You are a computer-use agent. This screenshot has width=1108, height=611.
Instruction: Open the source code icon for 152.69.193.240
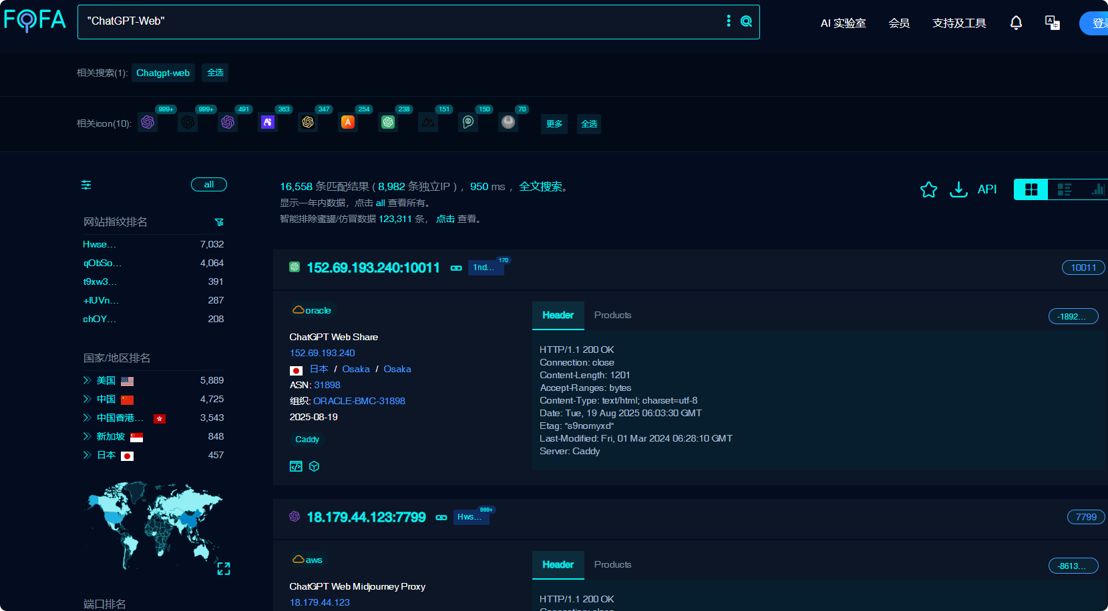point(296,466)
